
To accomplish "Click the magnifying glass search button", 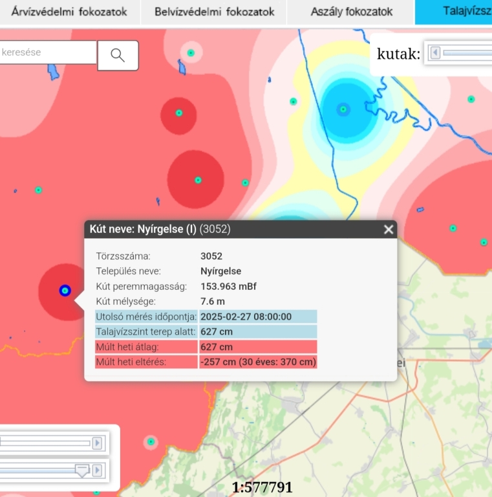I will point(118,55).
